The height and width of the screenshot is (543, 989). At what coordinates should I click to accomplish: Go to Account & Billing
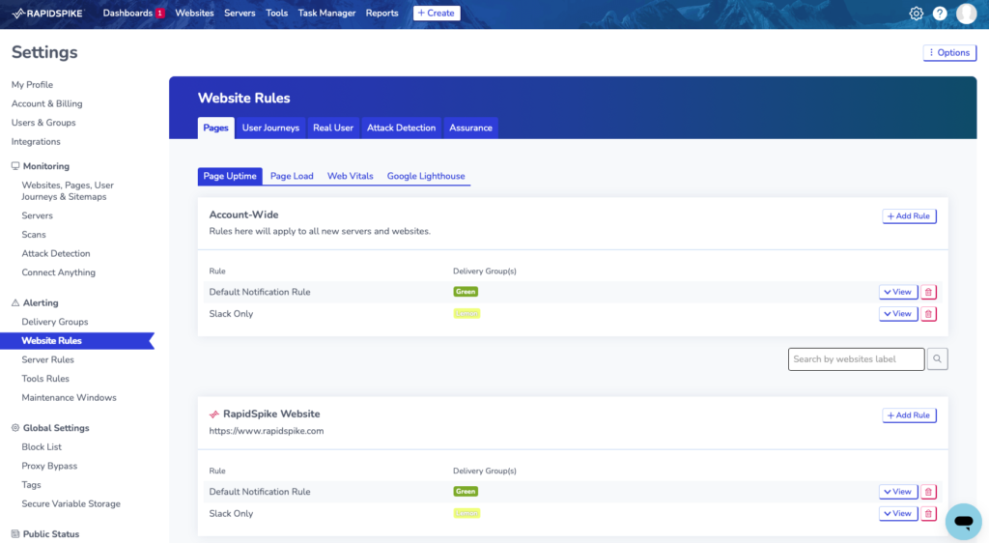click(x=46, y=103)
